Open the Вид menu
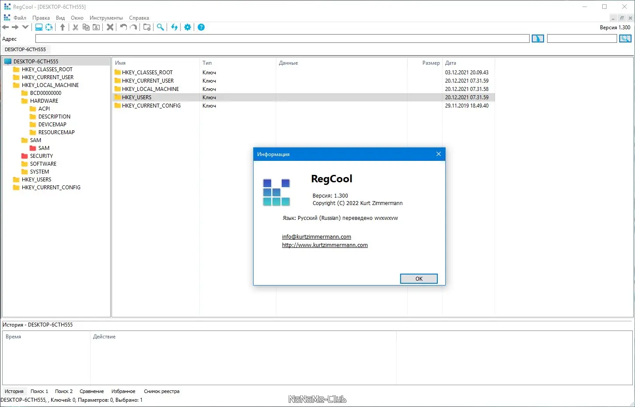This screenshot has width=635, height=407. [60, 18]
